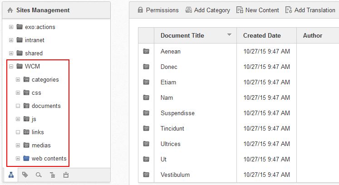Open the search icon in sidebar footer

pos(39,175)
